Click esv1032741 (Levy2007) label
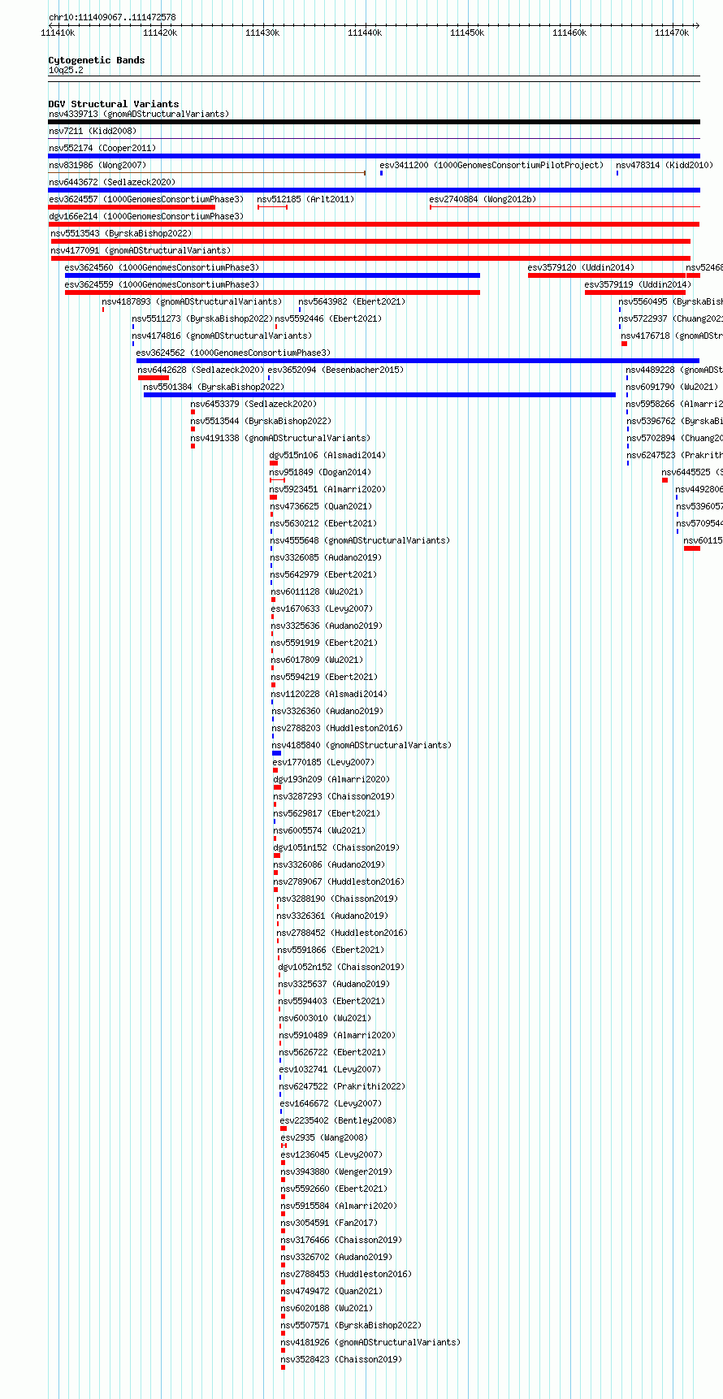The width and height of the screenshot is (723, 1399). click(330, 1069)
